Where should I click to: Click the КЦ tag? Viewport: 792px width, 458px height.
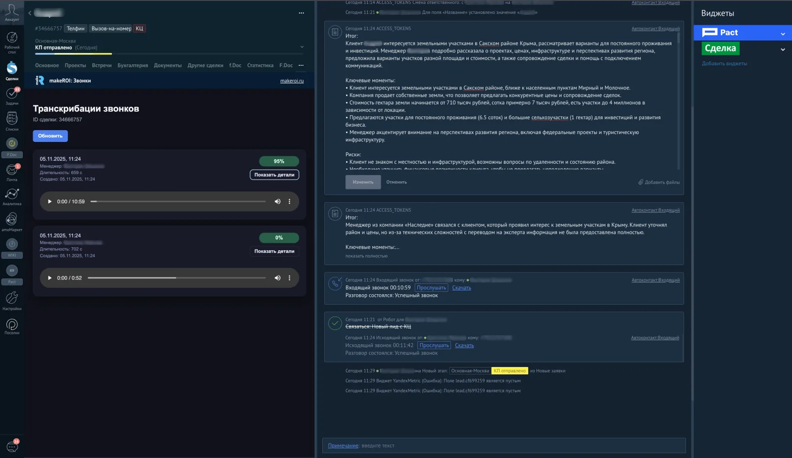coord(140,29)
